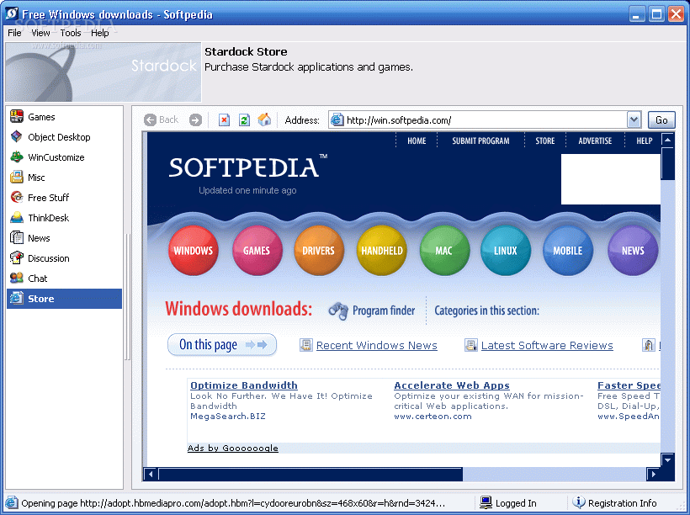Refresh the page with green arrows icon
Image resolution: width=690 pixels, height=515 pixels.
click(x=244, y=119)
